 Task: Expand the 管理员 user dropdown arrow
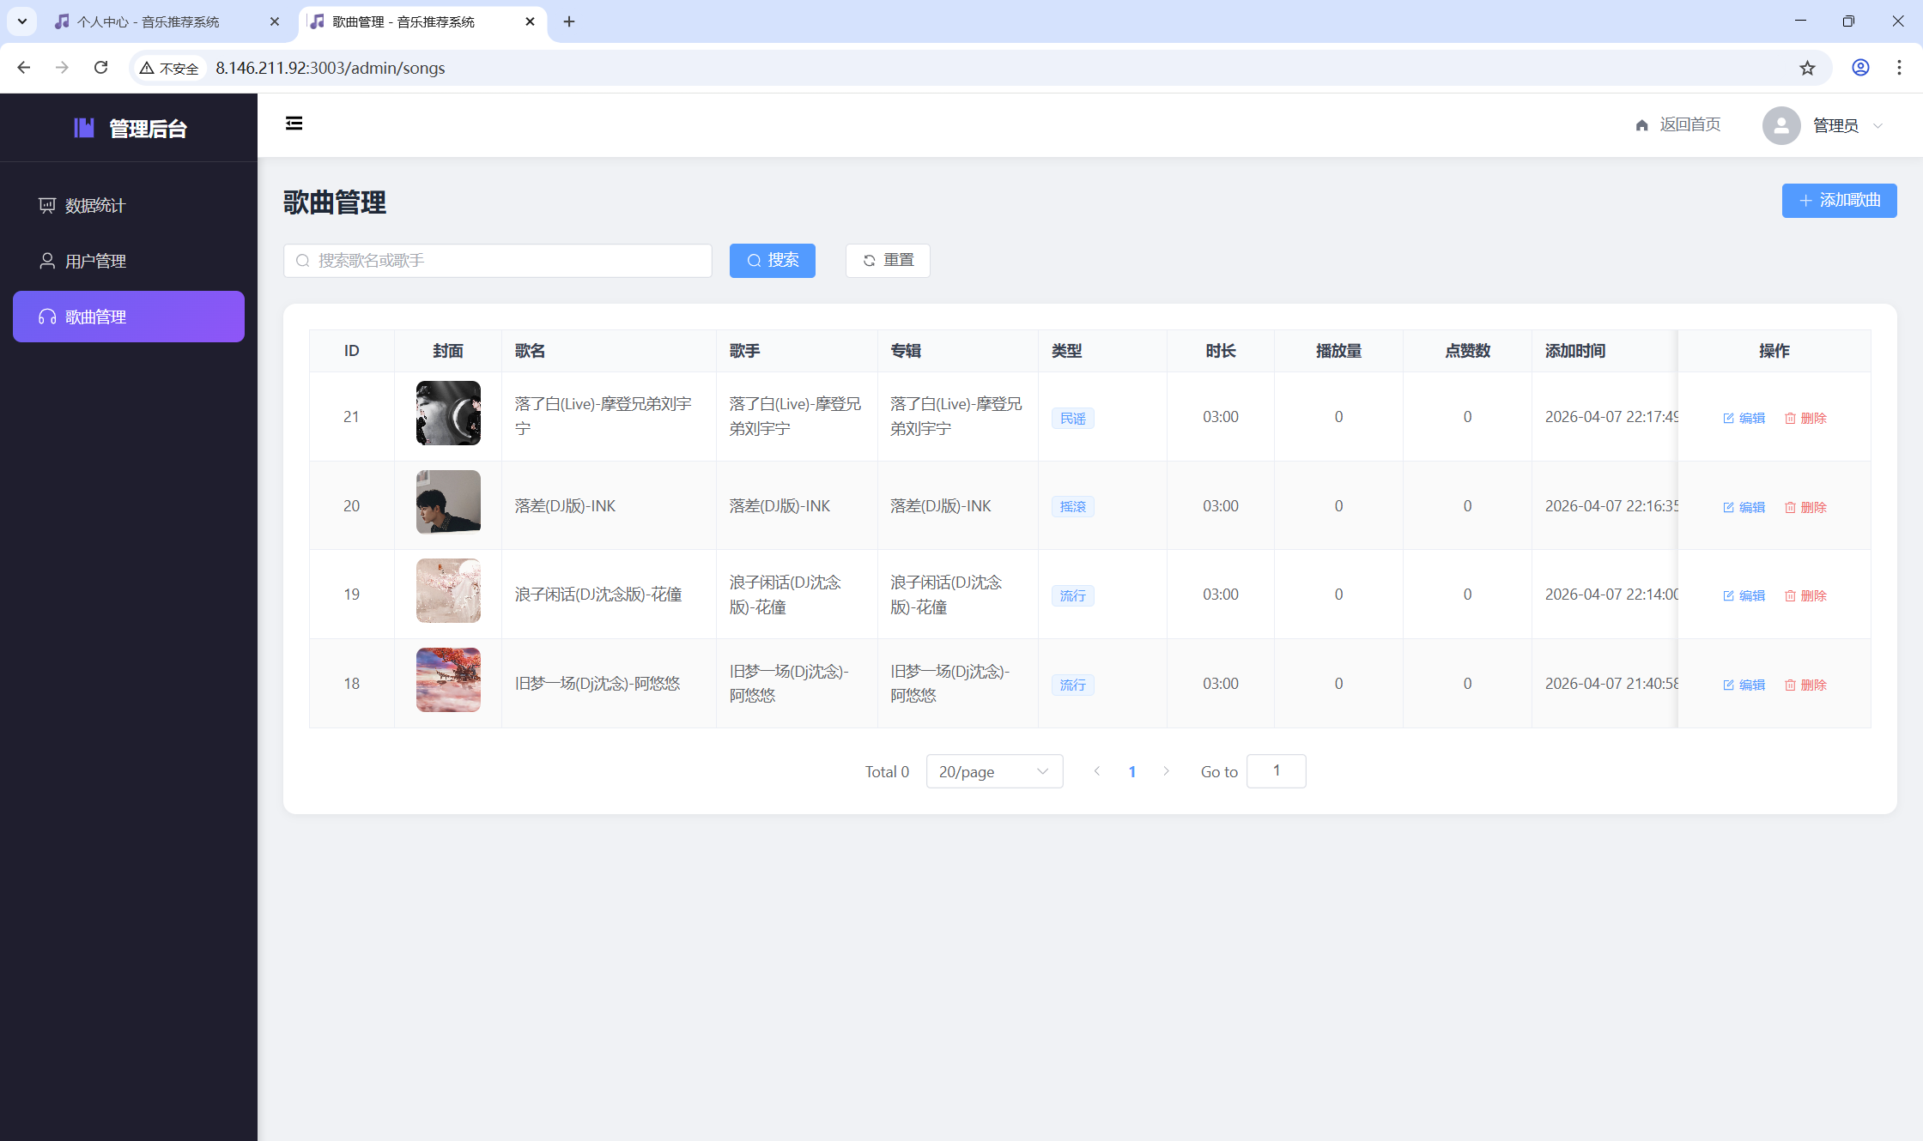pyautogui.click(x=1878, y=126)
